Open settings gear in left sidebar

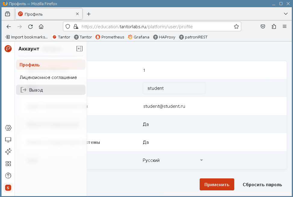point(8,128)
